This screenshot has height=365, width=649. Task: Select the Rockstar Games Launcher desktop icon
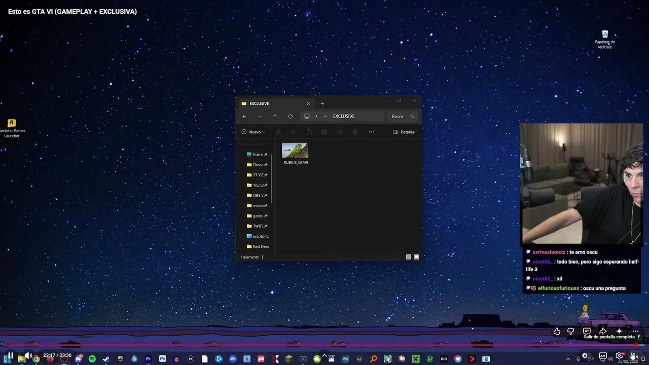pyautogui.click(x=12, y=129)
